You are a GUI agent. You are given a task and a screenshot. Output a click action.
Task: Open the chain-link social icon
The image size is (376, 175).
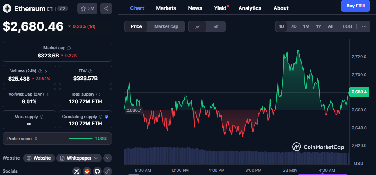108,171
